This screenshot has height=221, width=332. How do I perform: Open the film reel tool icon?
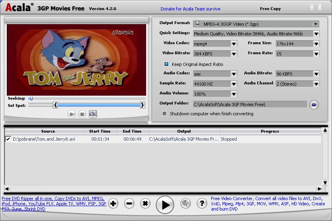click(x=186, y=203)
